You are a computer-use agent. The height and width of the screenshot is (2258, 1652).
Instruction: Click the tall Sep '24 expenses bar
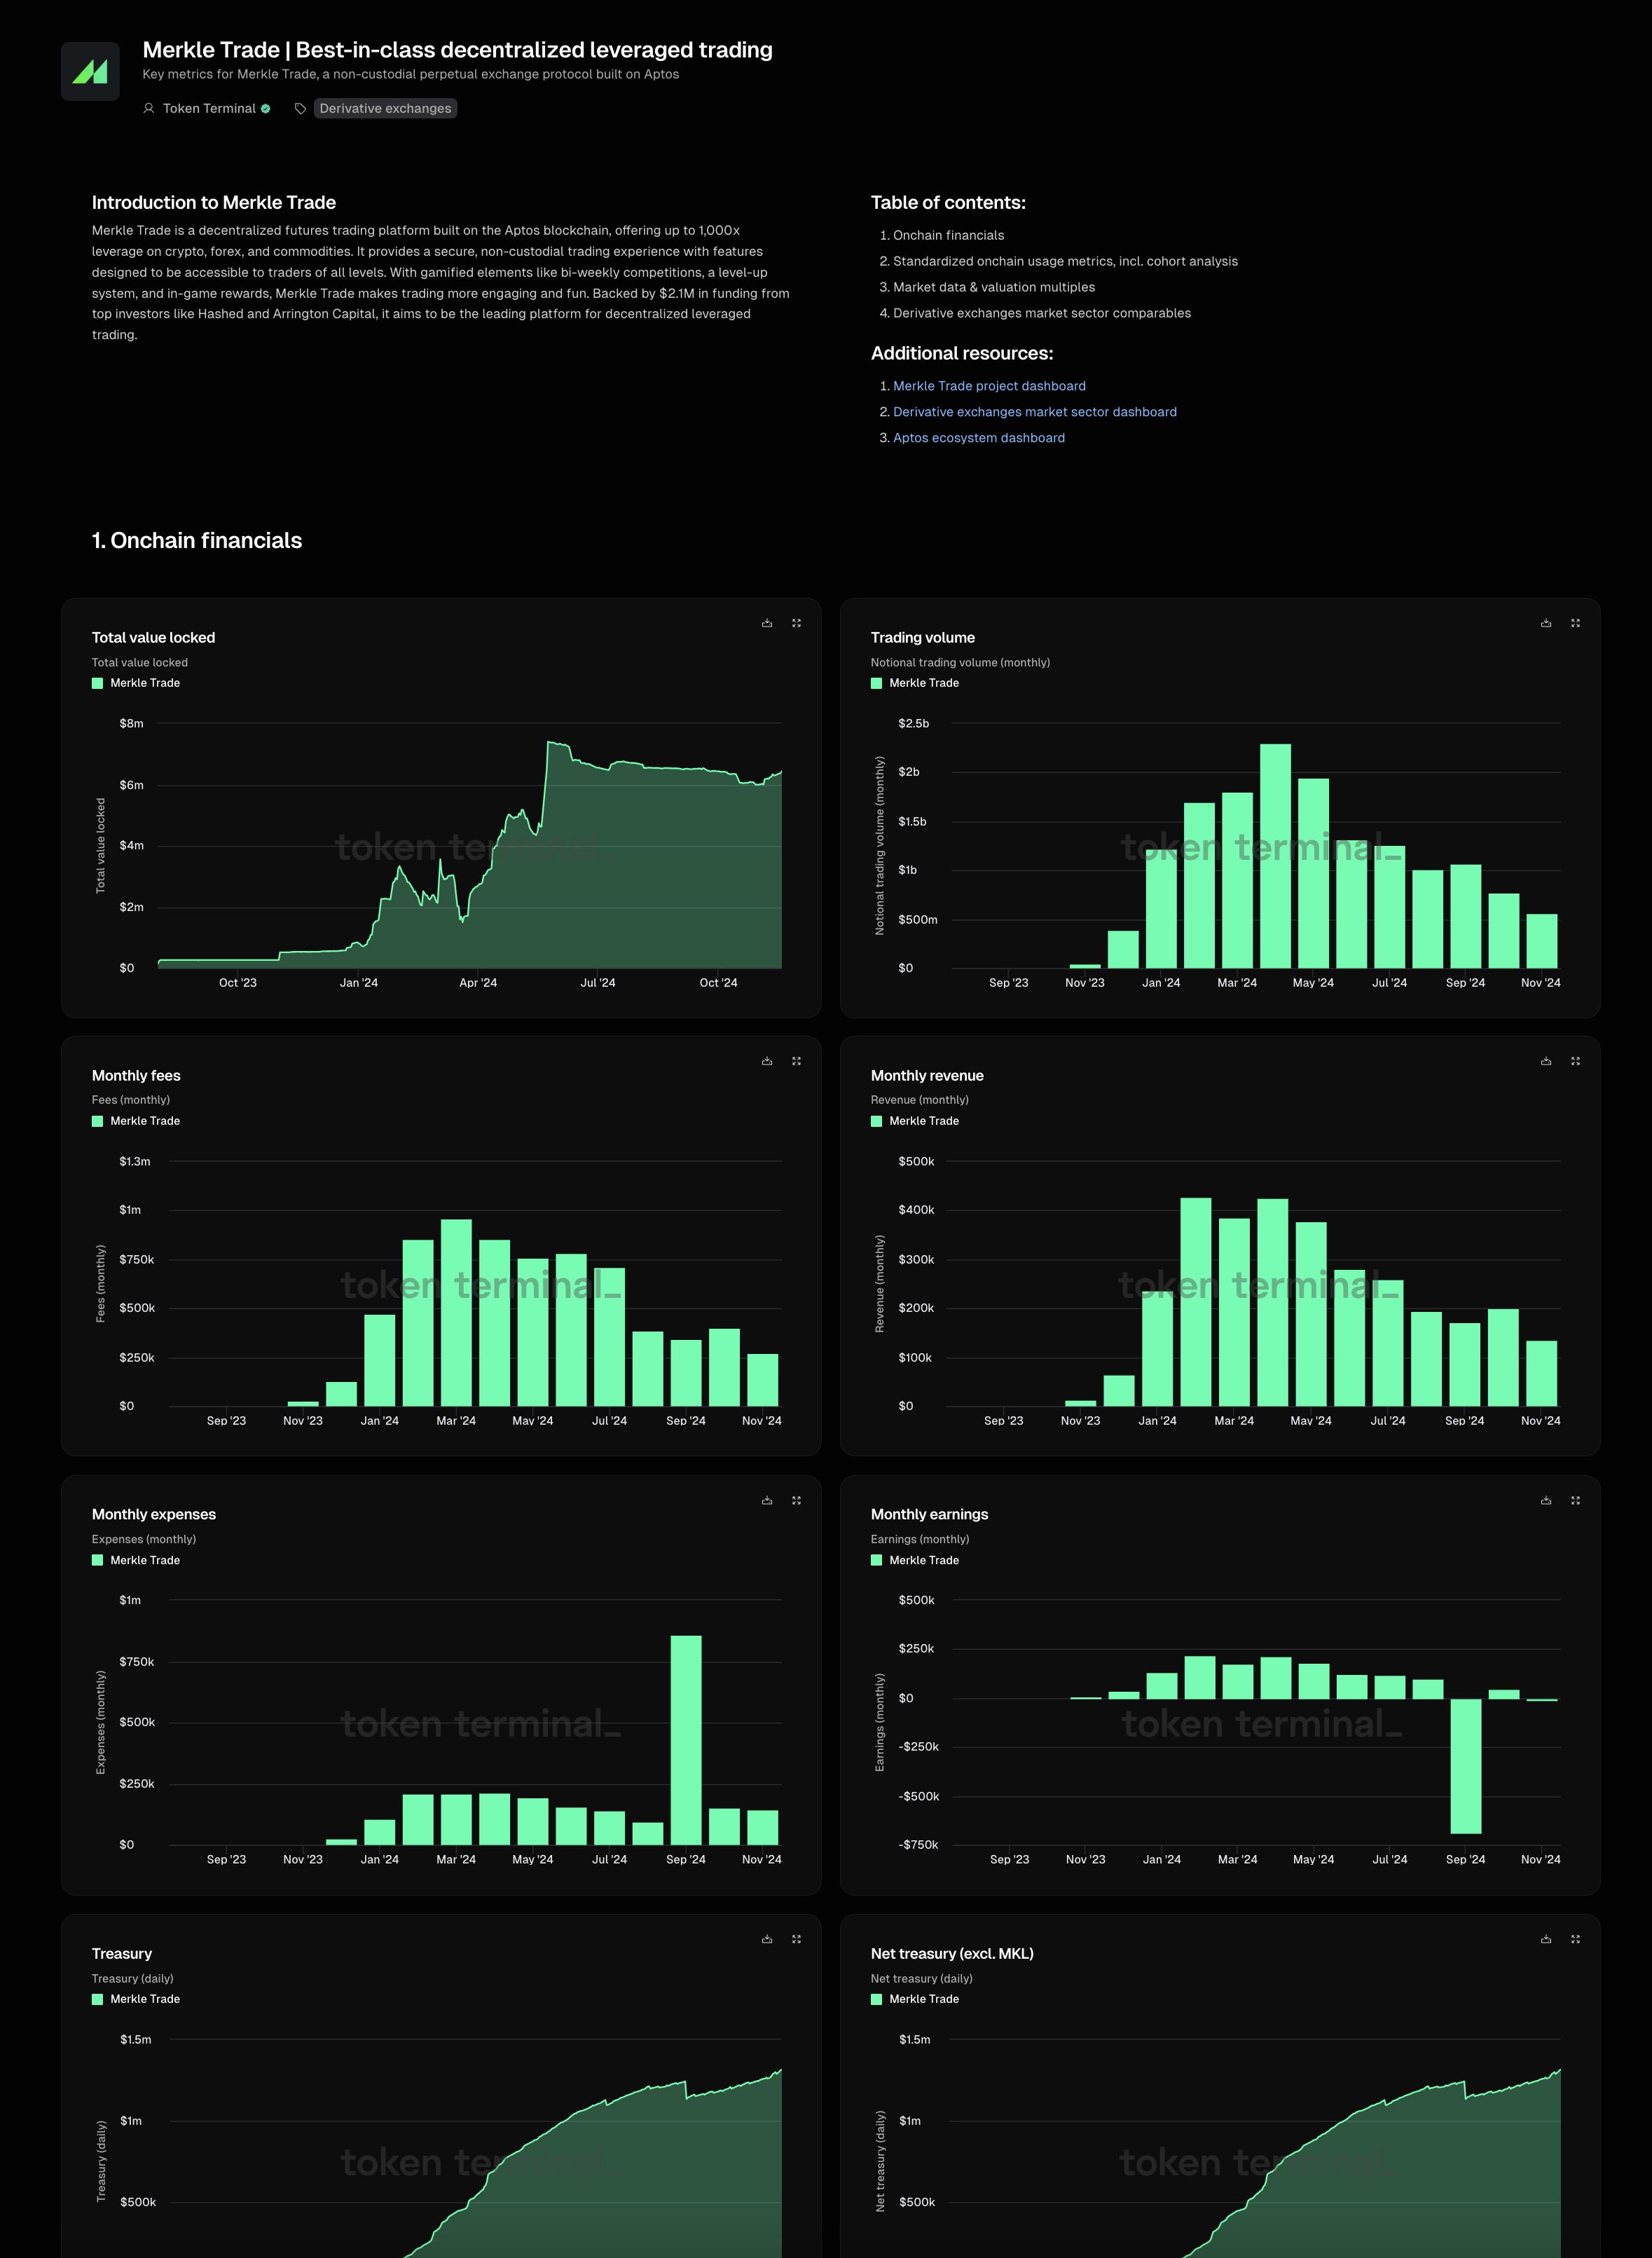tap(686, 1741)
